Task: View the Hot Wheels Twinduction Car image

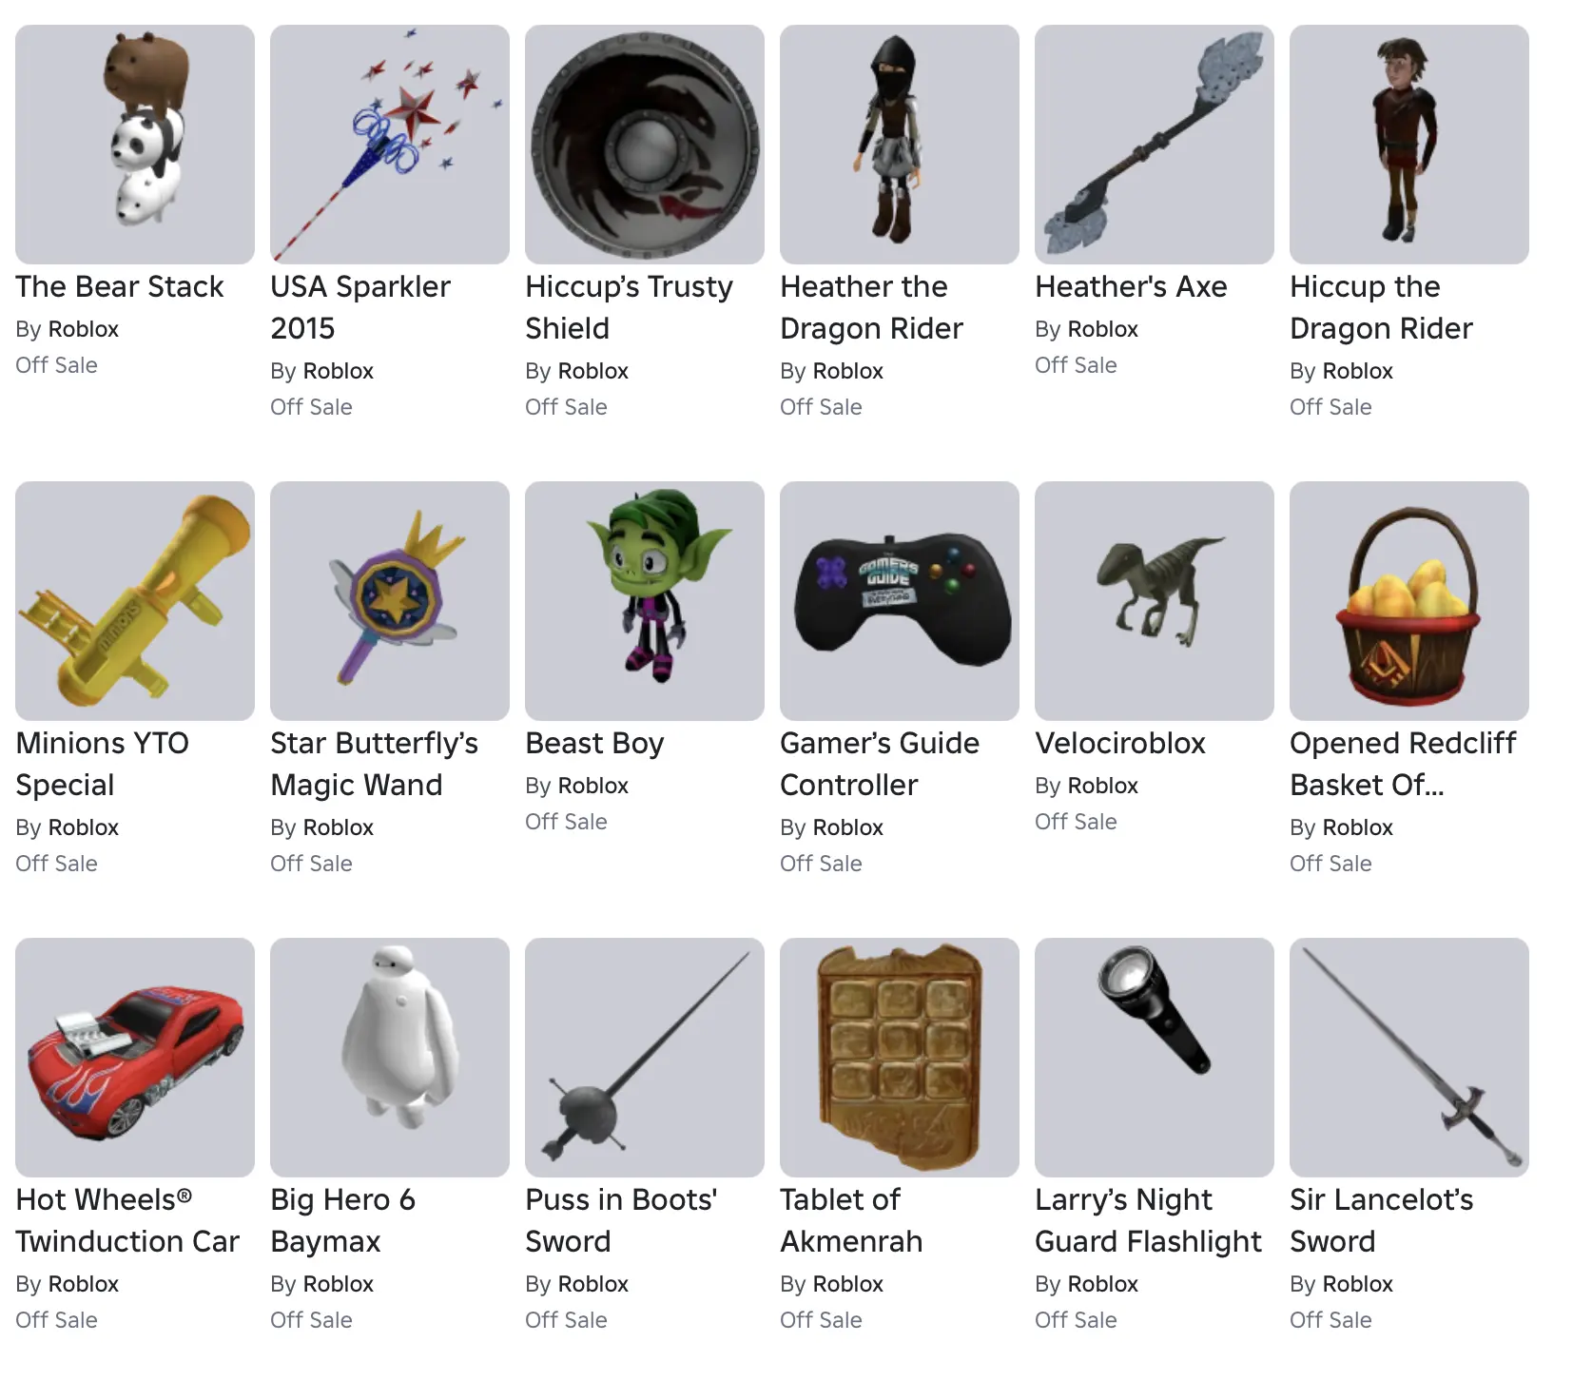Action: click(135, 1058)
